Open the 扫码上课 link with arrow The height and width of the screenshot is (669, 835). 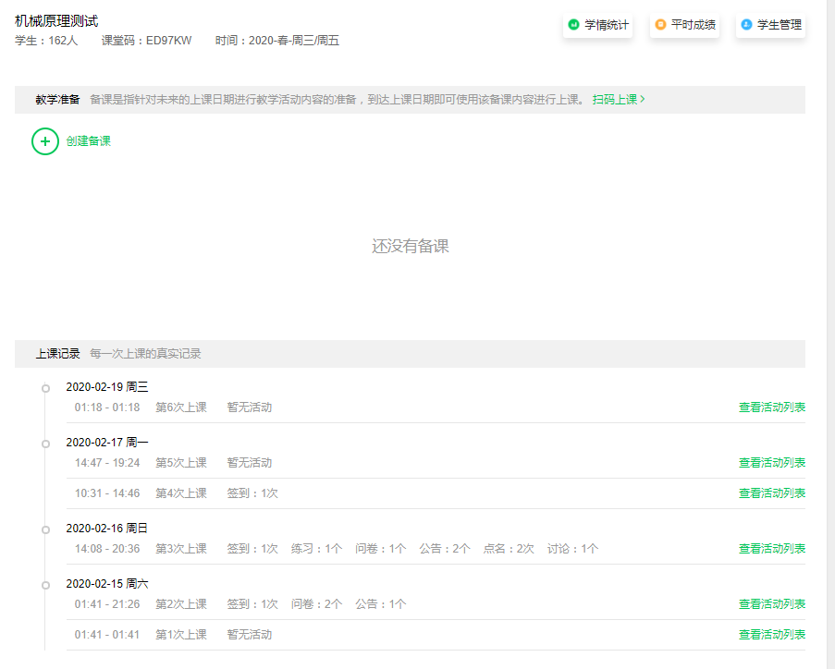[x=619, y=100]
